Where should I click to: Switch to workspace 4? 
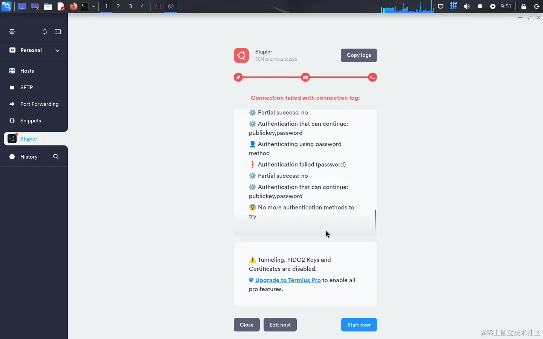(x=142, y=6)
